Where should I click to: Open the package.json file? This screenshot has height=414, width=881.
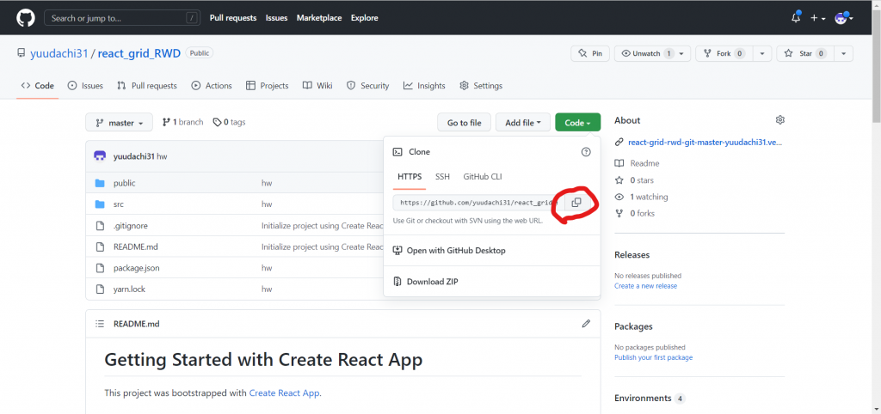137,268
